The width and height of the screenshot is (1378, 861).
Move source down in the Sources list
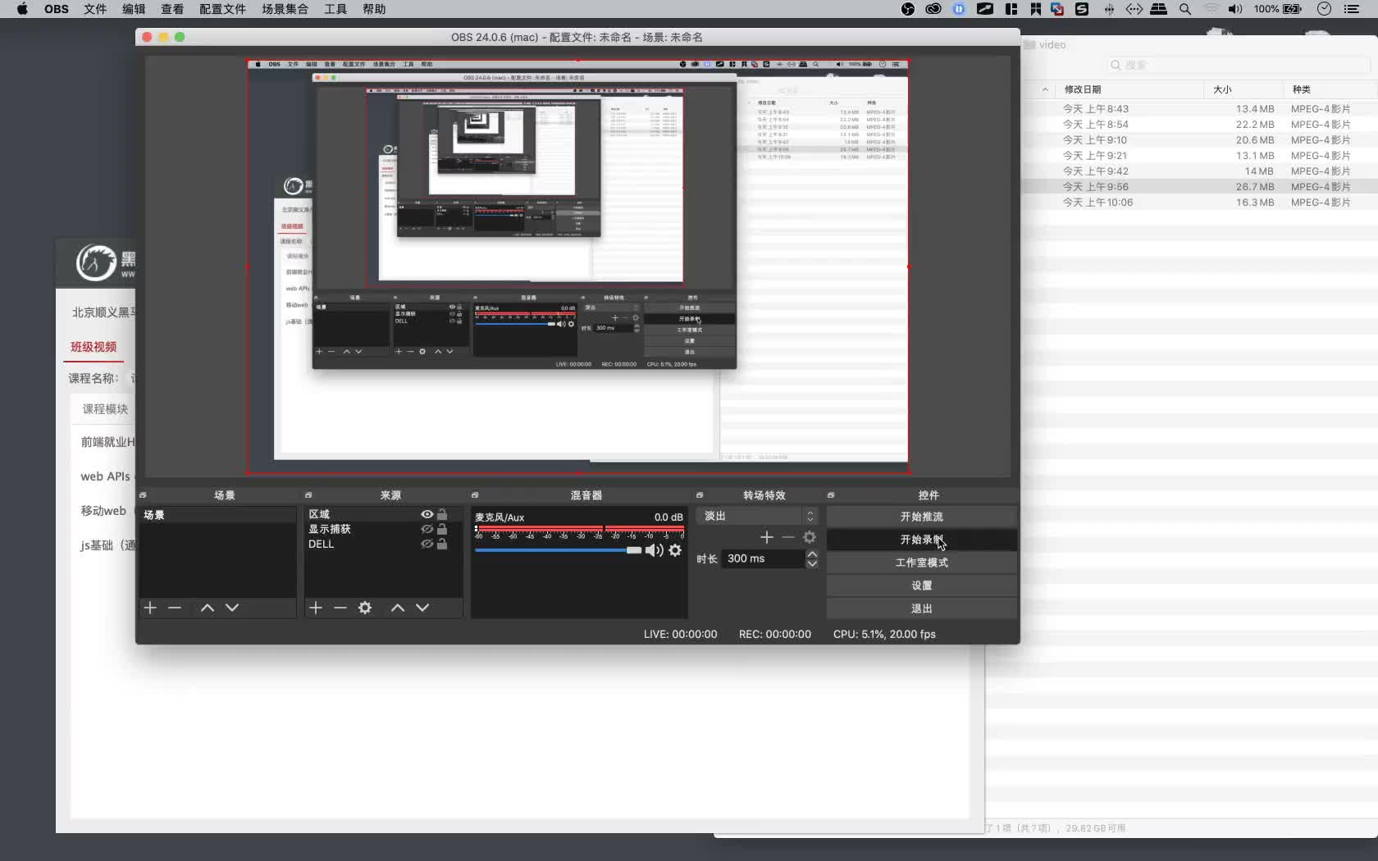pyautogui.click(x=422, y=608)
